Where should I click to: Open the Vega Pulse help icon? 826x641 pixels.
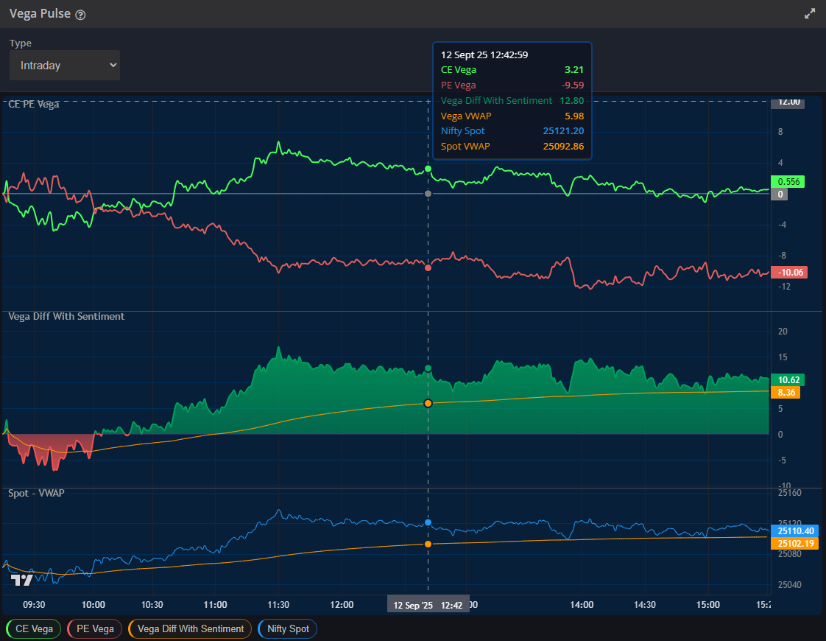click(x=80, y=13)
